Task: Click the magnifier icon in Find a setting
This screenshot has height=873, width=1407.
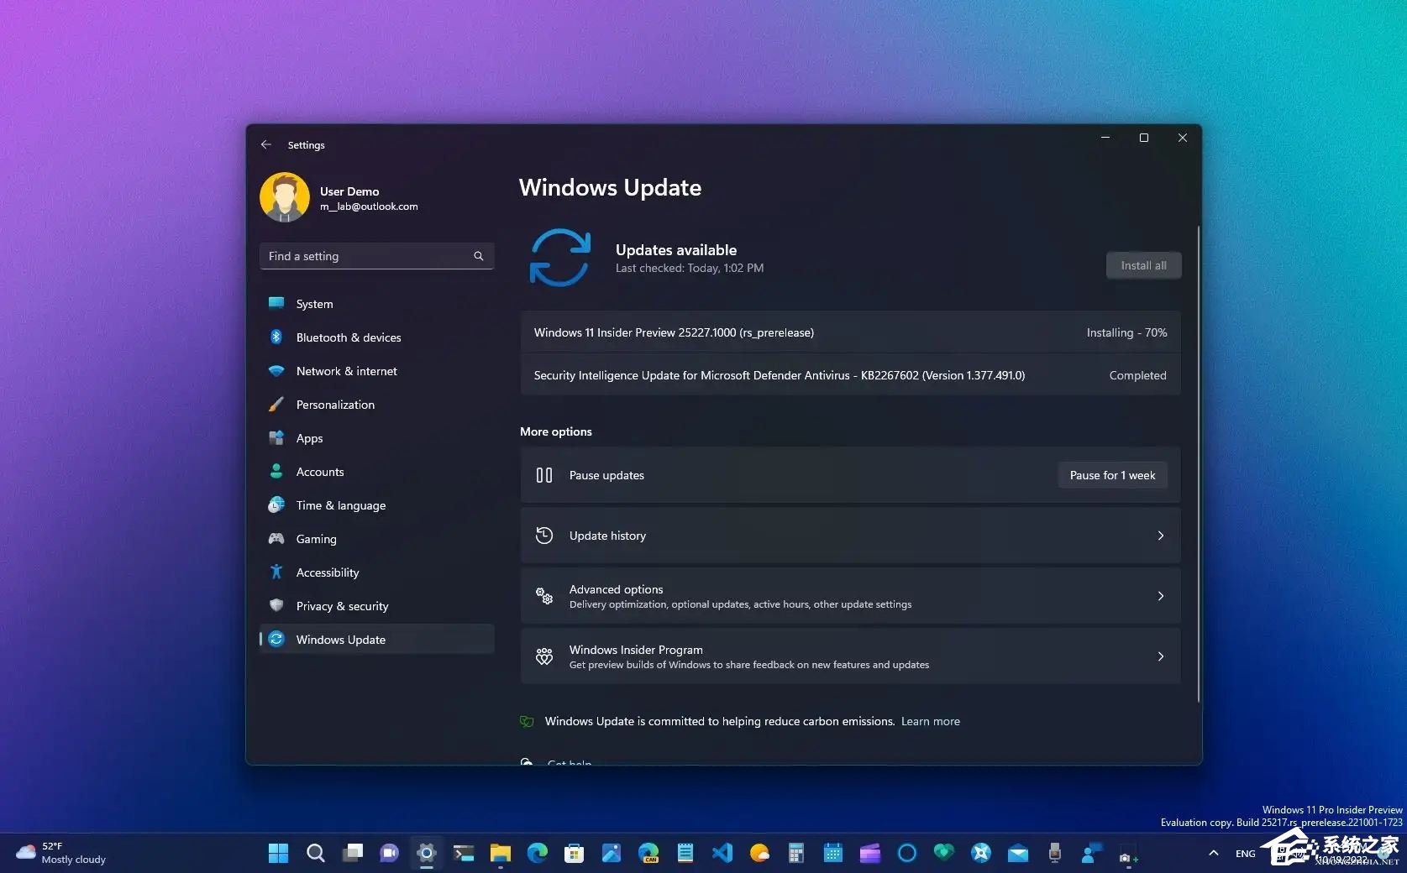Action: click(479, 256)
